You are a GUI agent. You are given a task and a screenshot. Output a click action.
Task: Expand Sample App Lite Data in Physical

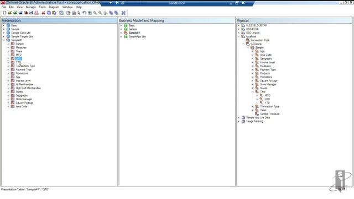coord(238,118)
